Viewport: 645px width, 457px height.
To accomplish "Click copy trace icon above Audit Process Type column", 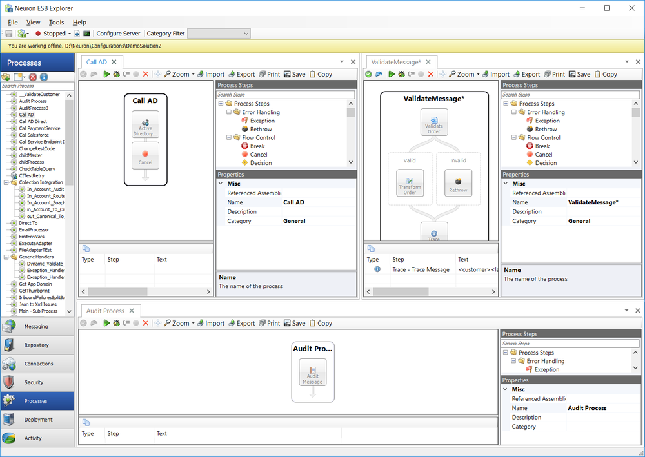I will click(86, 422).
